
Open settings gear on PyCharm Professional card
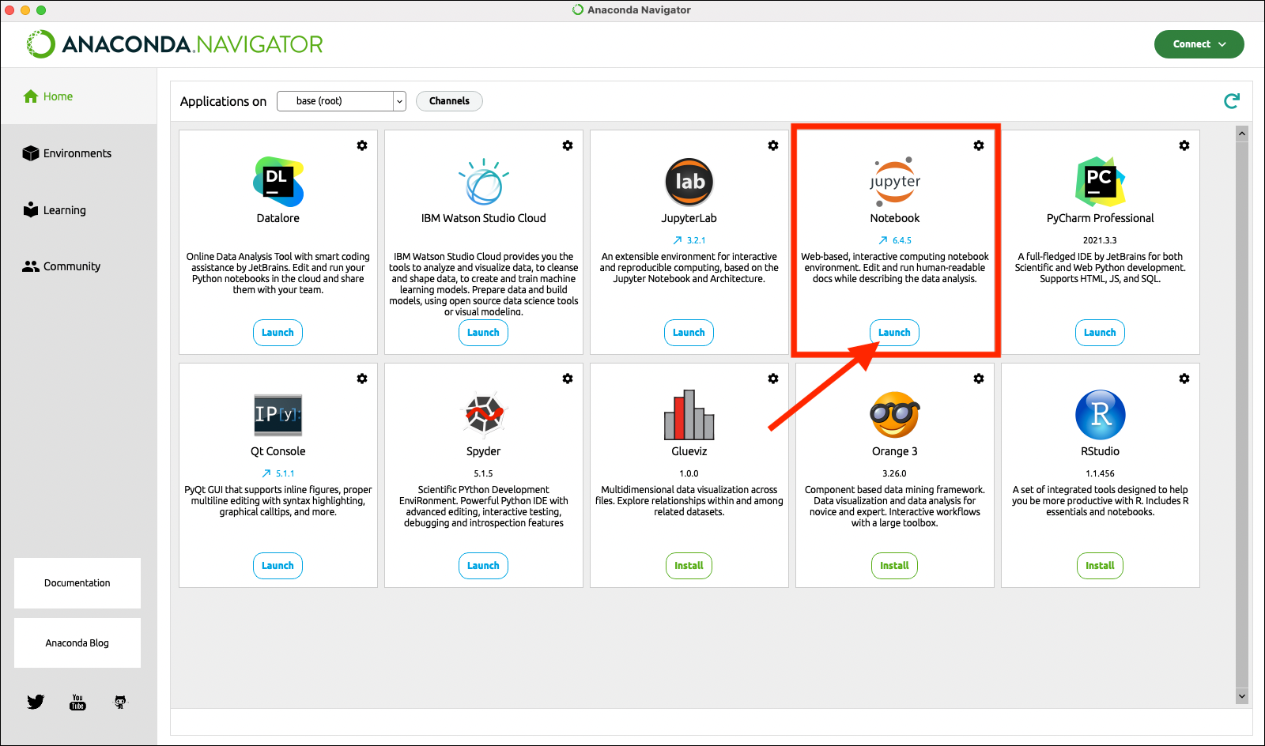[x=1184, y=145]
